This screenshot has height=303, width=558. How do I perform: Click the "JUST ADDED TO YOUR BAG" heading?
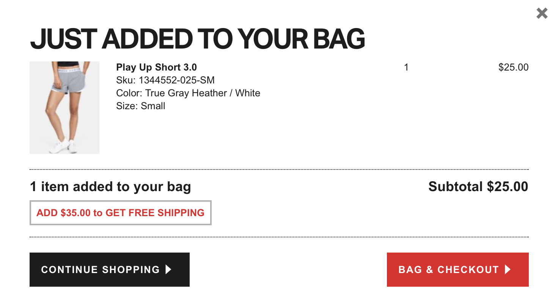pyautogui.click(x=197, y=39)
